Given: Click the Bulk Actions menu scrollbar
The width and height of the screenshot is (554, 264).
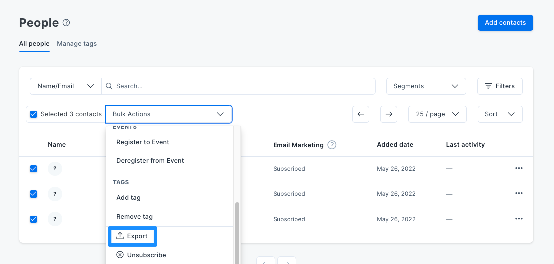Looking at the screenshot, I should pyautogui.click(x=237, y=233).
